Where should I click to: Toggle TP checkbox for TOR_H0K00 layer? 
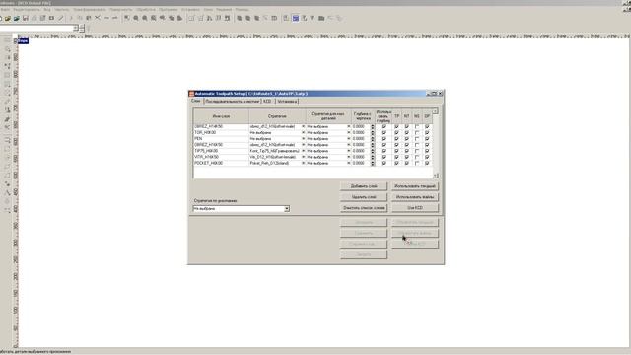coord(396,133)
